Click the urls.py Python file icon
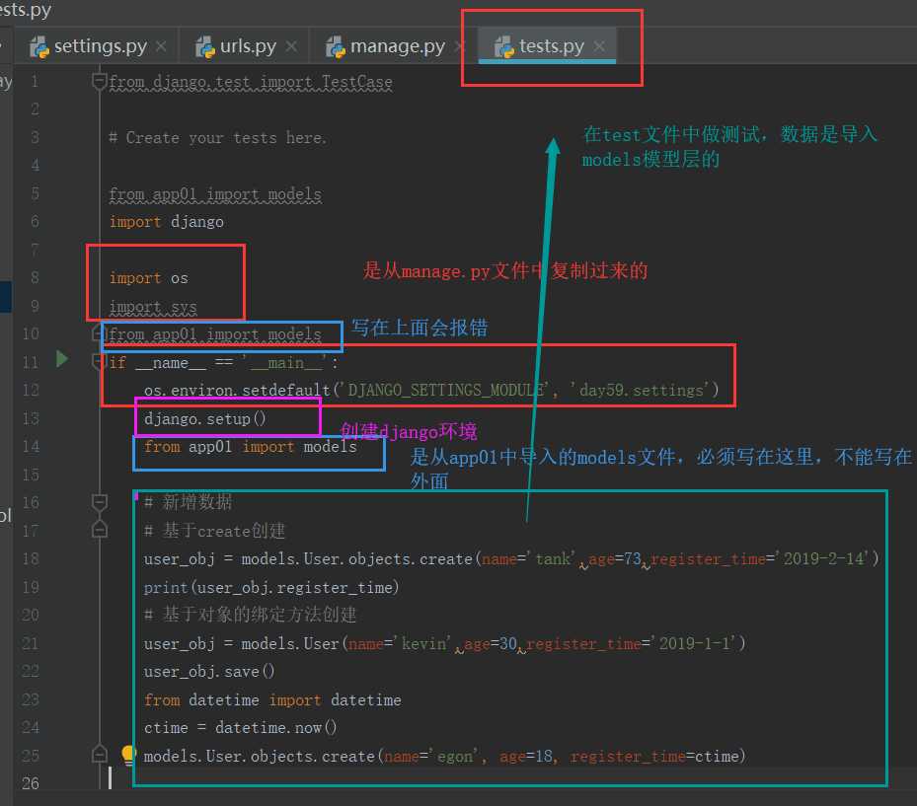The image size is (917, 806). [205, 46]
